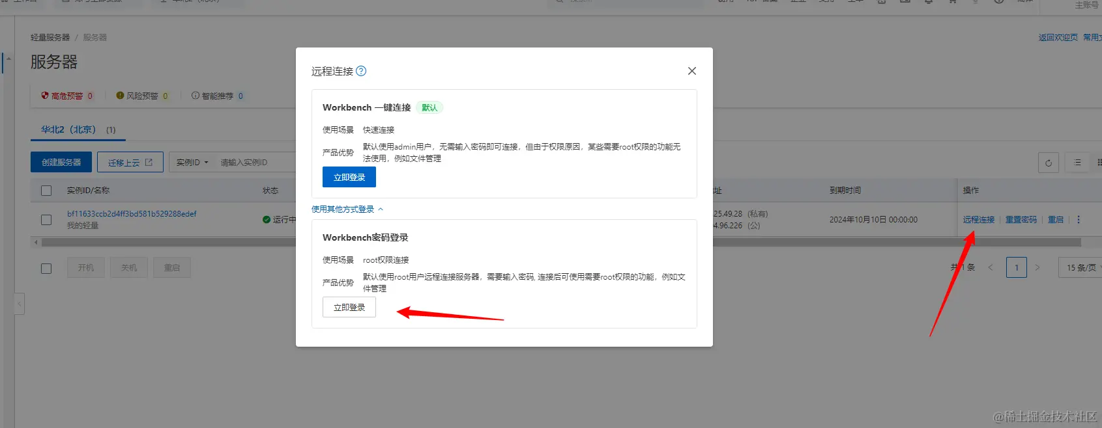Click the 返回欢迎页 link
Image resolution: width=1102 pixels, height=428 pixels.
click(1058, 38)
